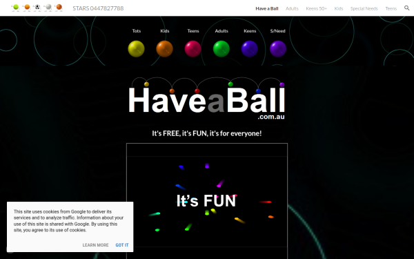Select the orange Kids ball

click(x=164, y=49)
